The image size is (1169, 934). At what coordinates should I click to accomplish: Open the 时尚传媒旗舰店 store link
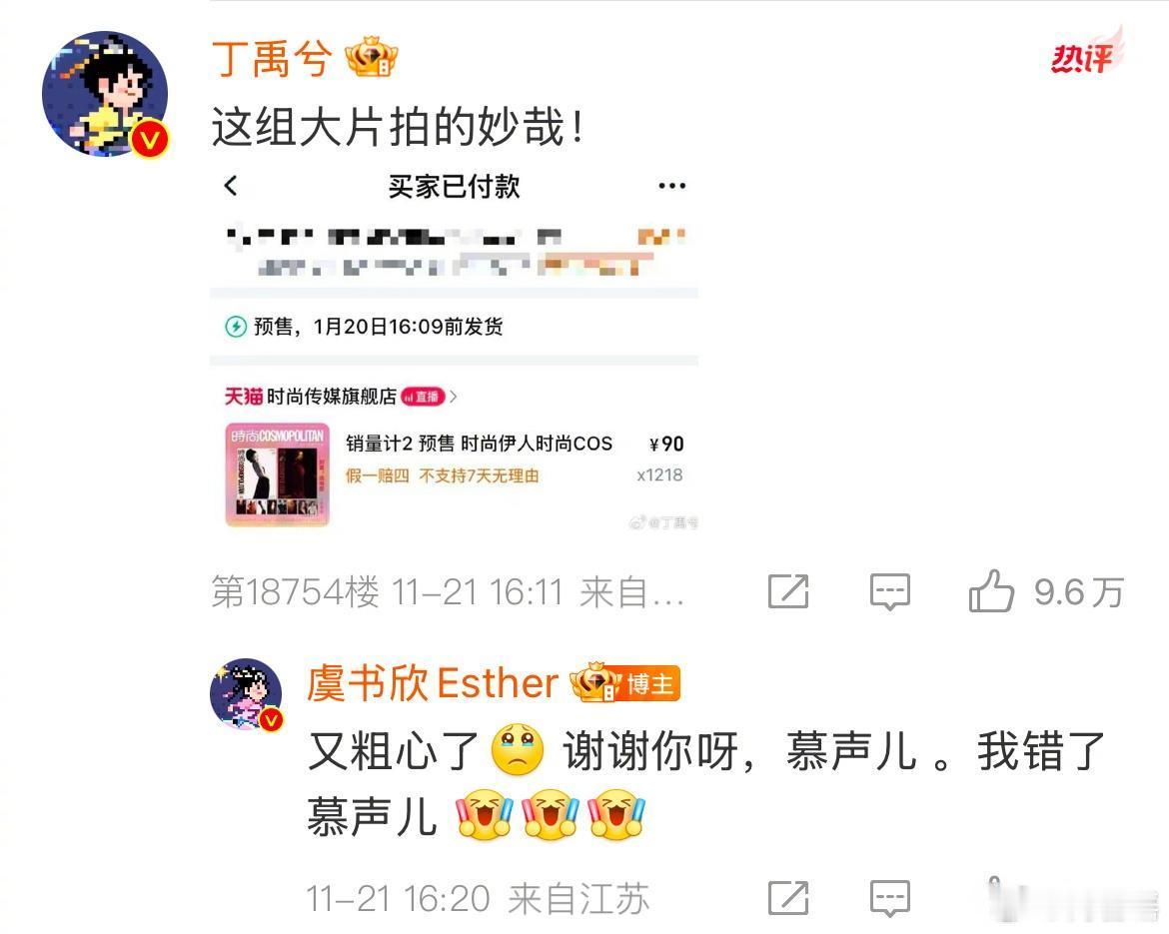(x=331, y=397)
